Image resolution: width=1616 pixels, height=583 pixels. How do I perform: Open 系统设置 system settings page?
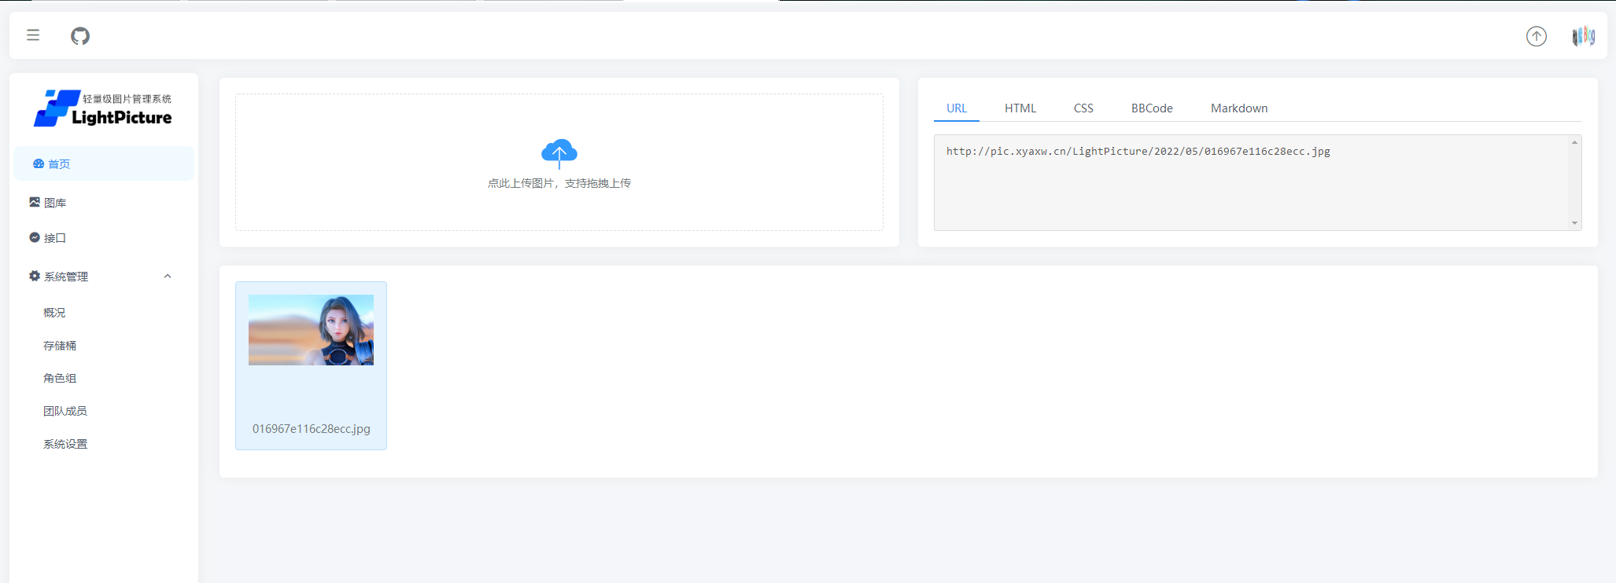[x=65, y=444]
